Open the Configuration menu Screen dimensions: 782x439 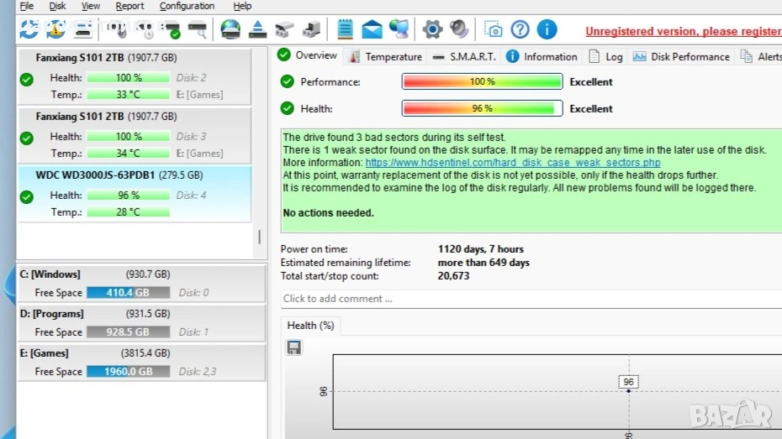[187, 6]
